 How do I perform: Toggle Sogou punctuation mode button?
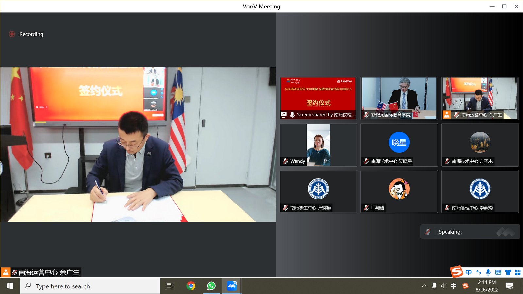coord(479,272)
